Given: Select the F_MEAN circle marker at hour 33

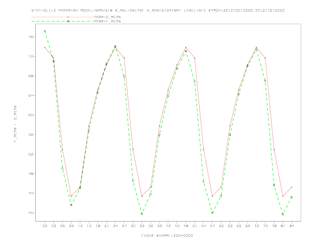Looking at the screenshot, I should coord(142,214).
